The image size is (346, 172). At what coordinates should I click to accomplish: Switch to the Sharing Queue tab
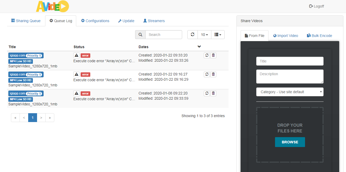pos(26,21)
